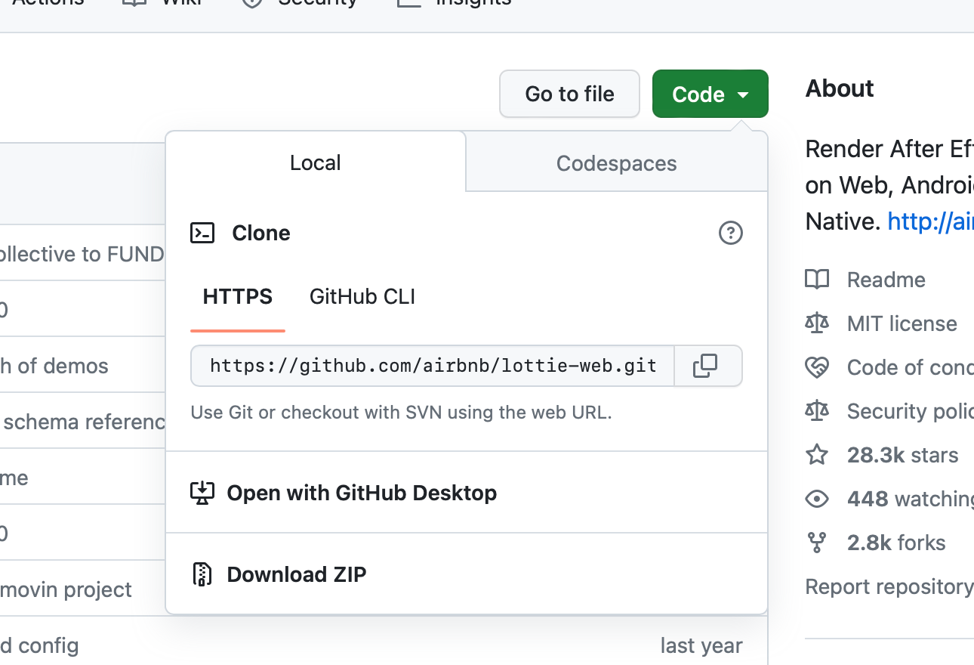This screenshot has width=974, height=665.
Task: Open the 448 watching link
Action: (910, 499)
